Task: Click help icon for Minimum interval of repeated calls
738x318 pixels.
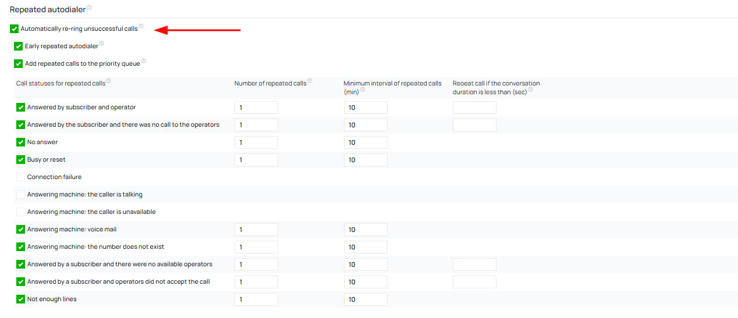Action: pos(362,90)
